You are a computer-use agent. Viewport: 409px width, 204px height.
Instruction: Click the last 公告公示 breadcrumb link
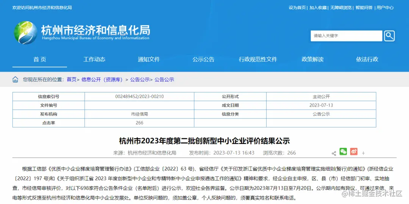coord(164,80)
